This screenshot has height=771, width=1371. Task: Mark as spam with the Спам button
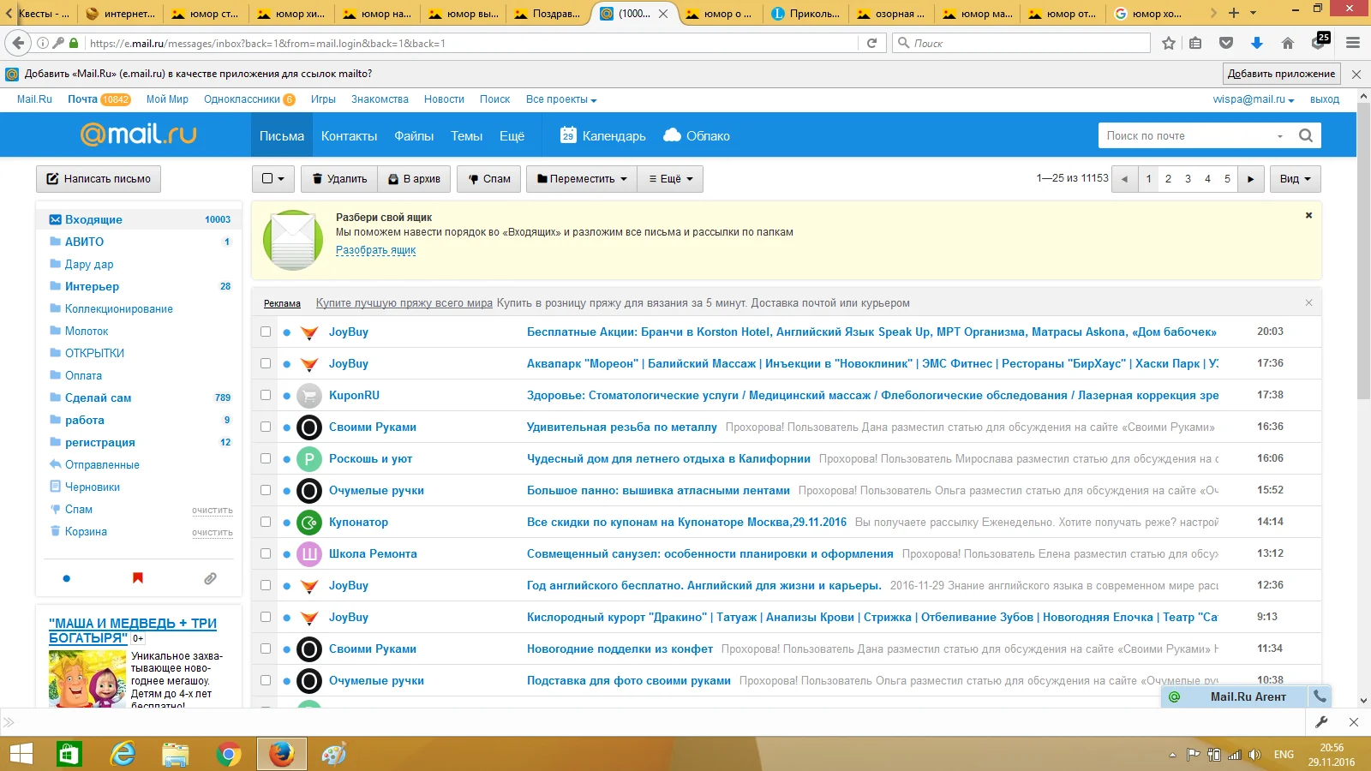coord(489,179)
